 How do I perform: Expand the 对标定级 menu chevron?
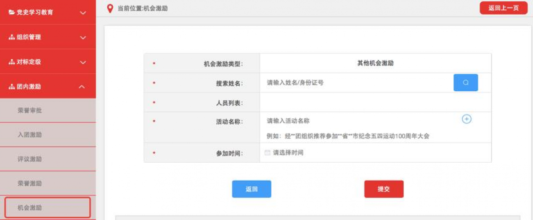click(x=83, y=62)
